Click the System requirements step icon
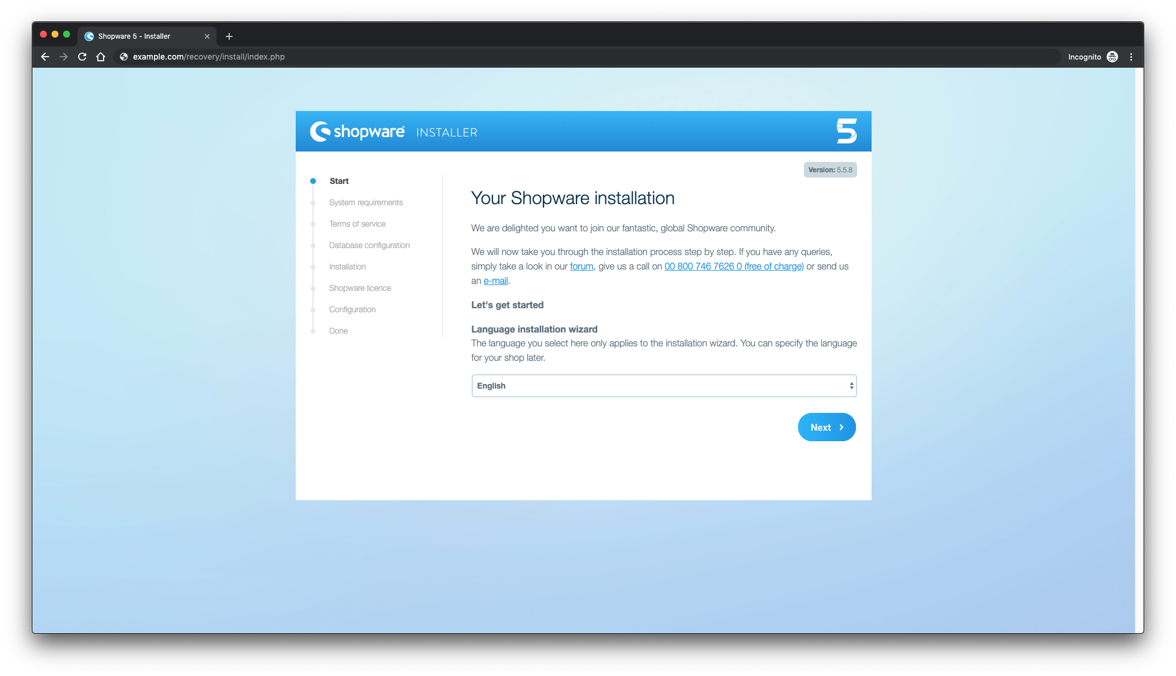 313,202
